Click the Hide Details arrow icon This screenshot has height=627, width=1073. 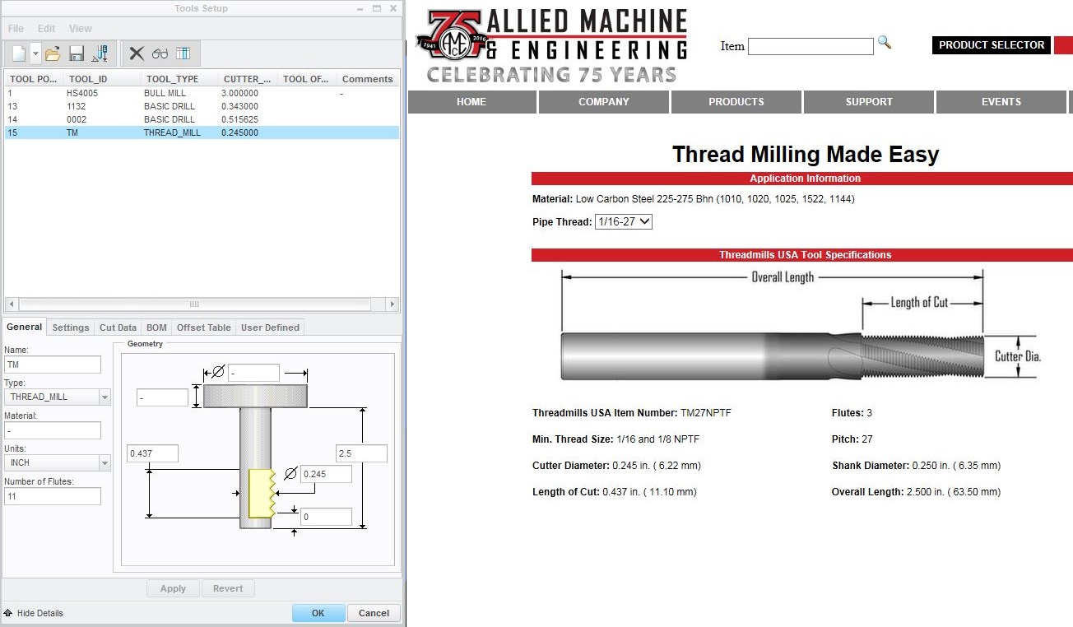point(8,613)
